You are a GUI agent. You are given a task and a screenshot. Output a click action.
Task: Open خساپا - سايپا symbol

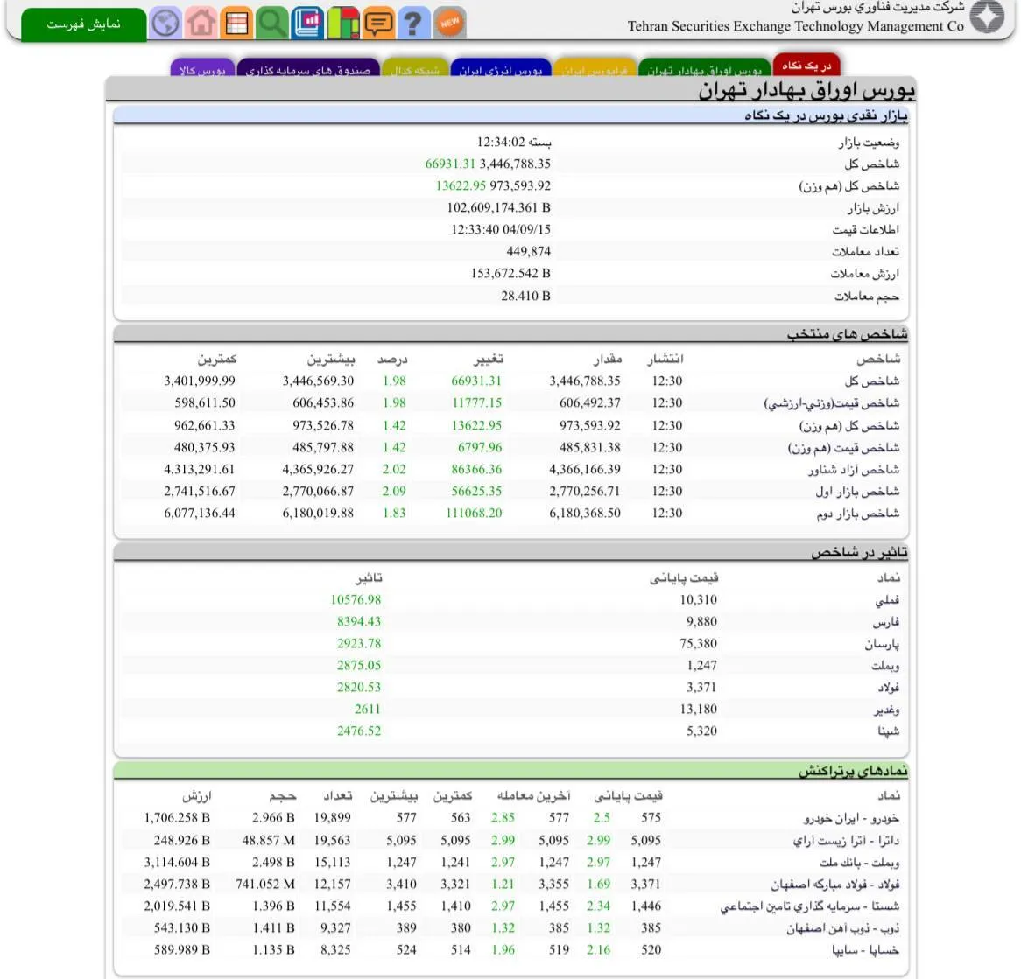pyautogui.click(x=865, y=950)
